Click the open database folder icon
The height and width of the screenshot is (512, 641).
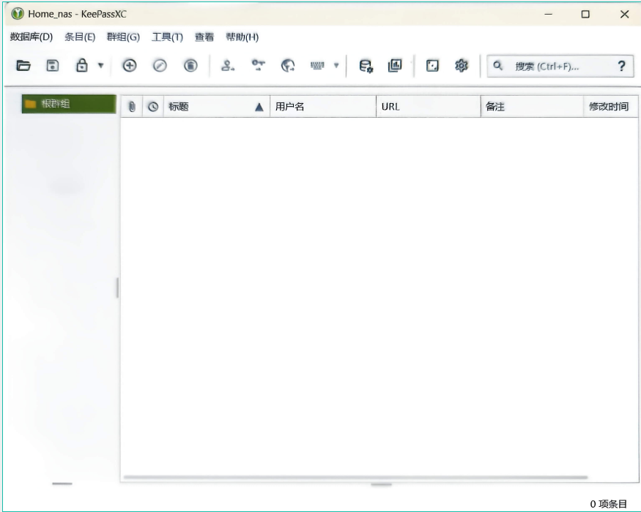click(x=23, y=66)
